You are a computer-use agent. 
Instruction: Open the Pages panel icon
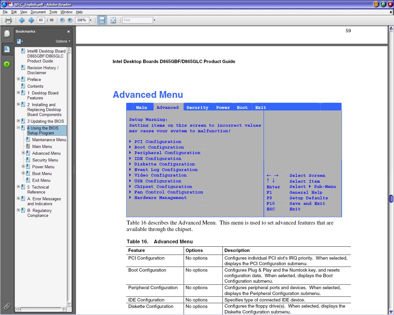pos(7,34)
